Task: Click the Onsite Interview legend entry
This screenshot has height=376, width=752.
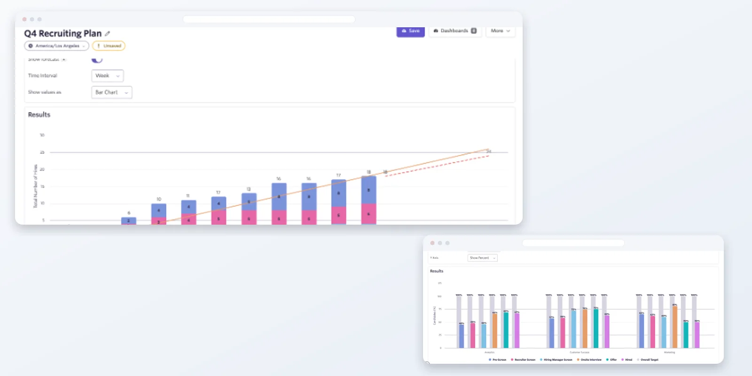Action: pos(589,360)
